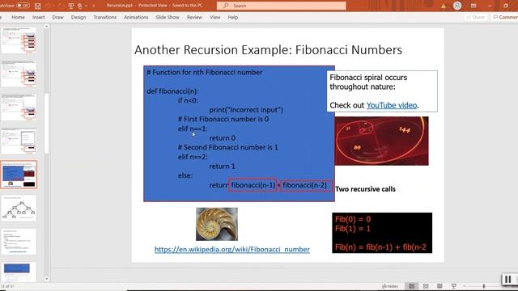Select the currently highlighted blue slide thumbnail

click(x=19, y=175)
